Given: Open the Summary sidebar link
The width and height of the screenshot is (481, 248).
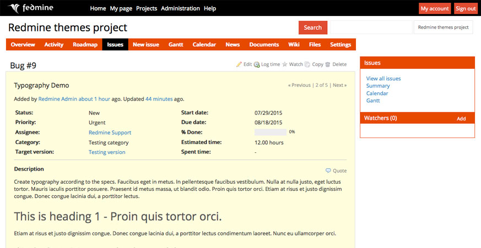Looking at the screenshot, I should coord(378,86).
